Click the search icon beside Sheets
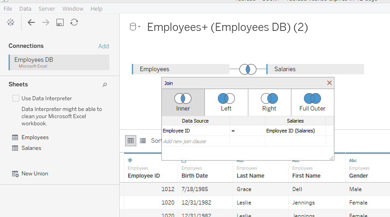390x217 pixels. click(105, 85)
